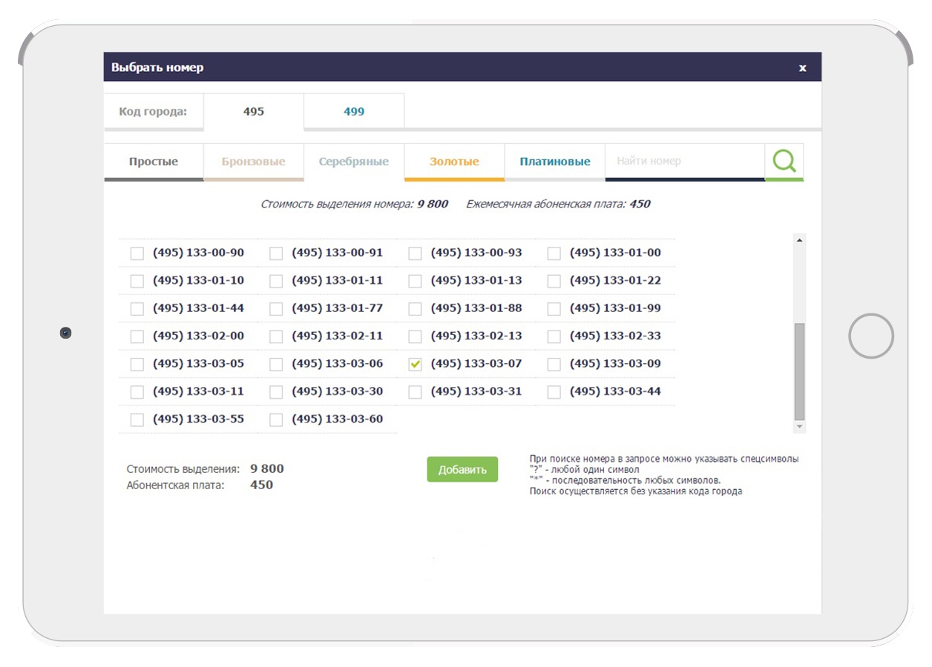Check number (495) 133-00-90
The height and width of the screenshot is (667, 932).
137,253
